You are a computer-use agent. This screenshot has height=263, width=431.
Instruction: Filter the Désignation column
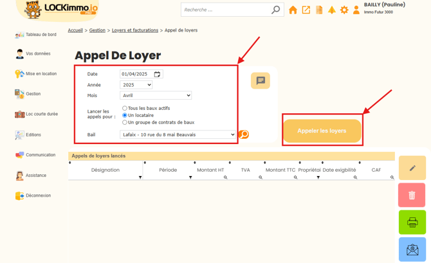[140, 177]
